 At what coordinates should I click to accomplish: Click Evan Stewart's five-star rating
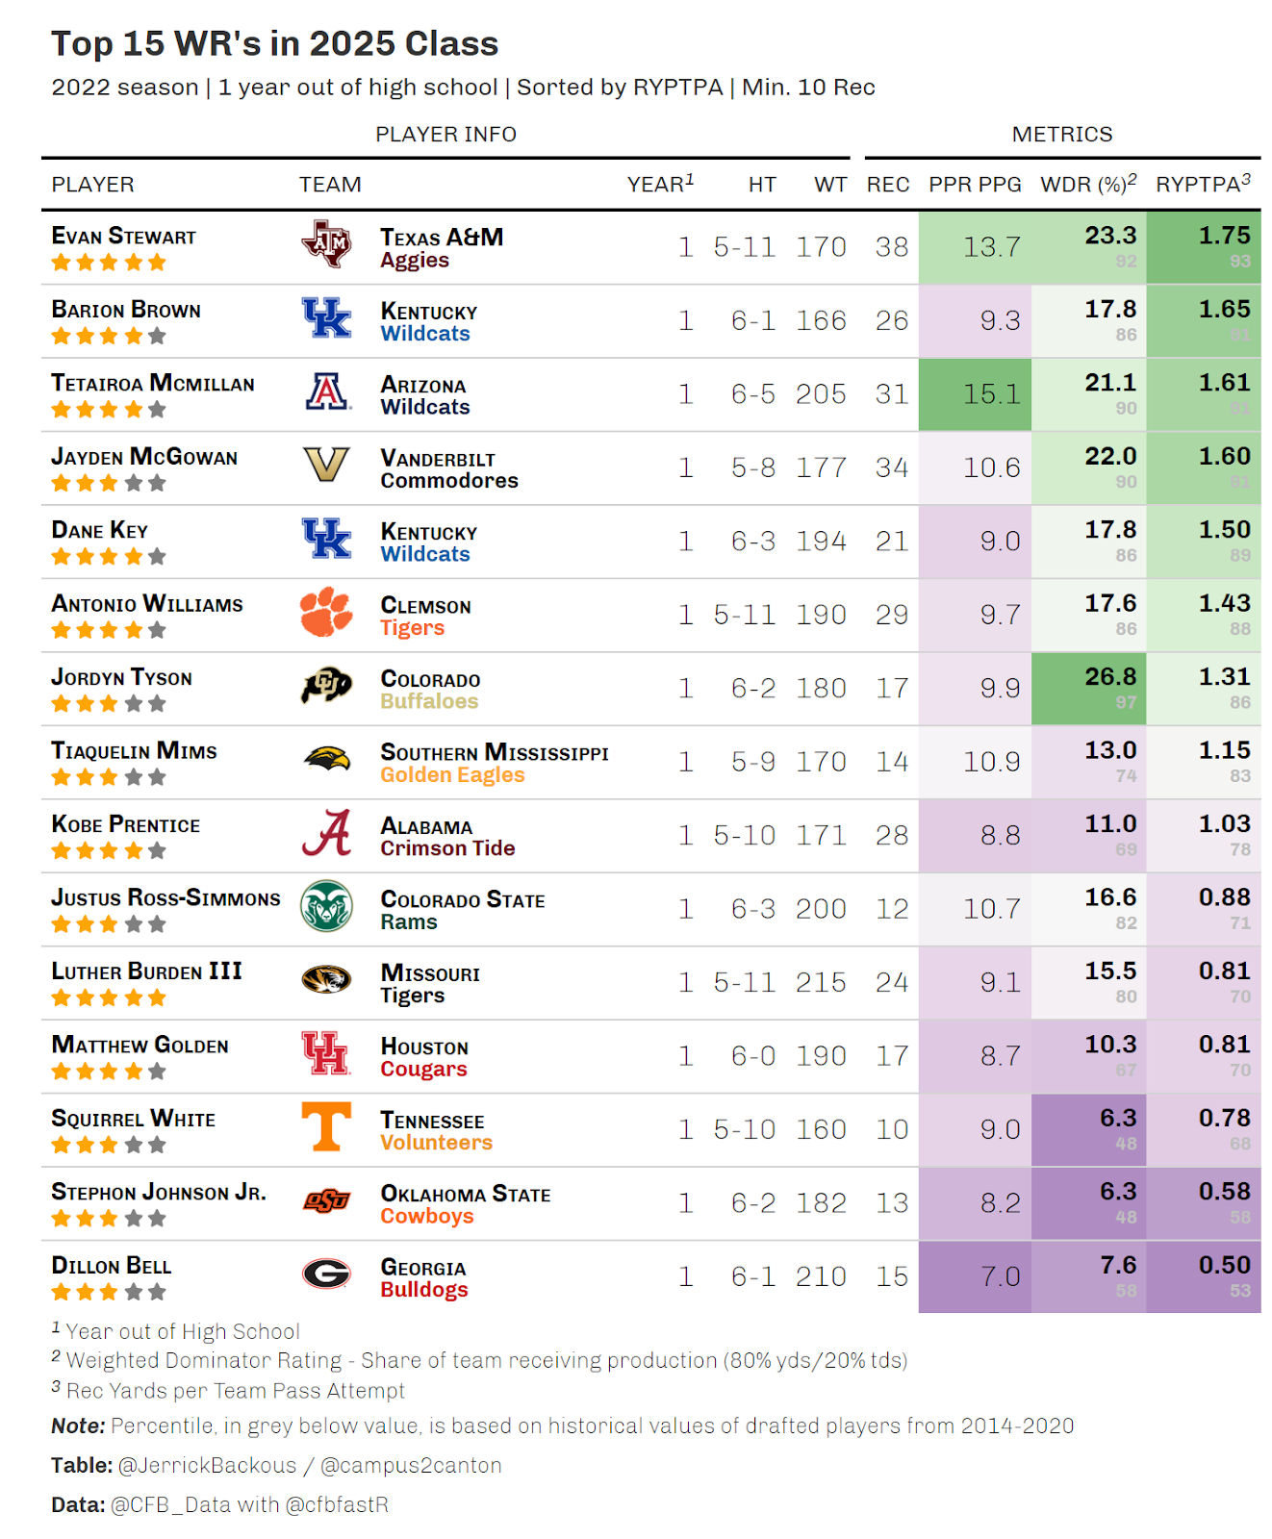[109, 263]
